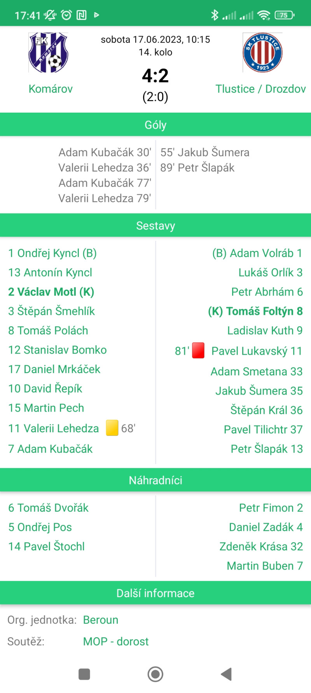Open the MOP - dorost competition link
This screenshot has height=693, width=311.
pyautogui.click(x=116, y=642)
